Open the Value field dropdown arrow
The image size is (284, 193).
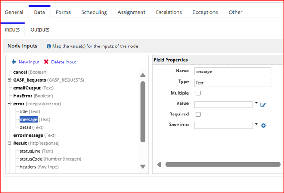[256, 103]
